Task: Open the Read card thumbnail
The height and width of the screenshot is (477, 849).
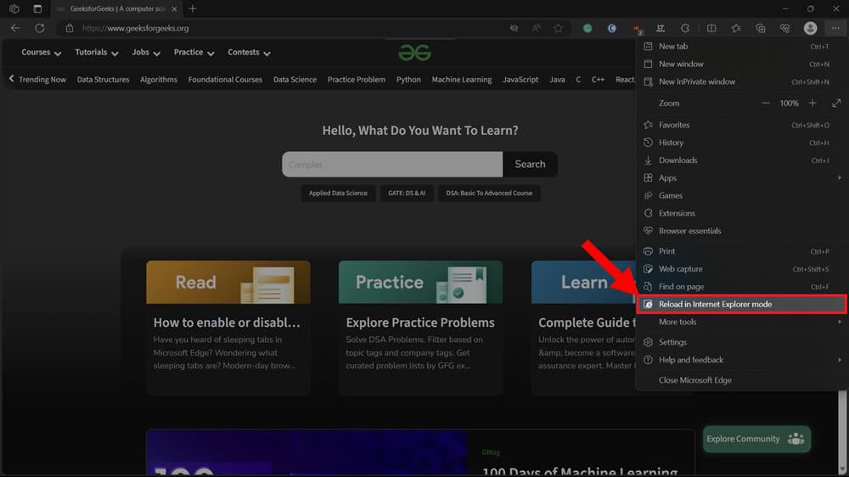Action: pyautogui.click(x=228, y=282)
